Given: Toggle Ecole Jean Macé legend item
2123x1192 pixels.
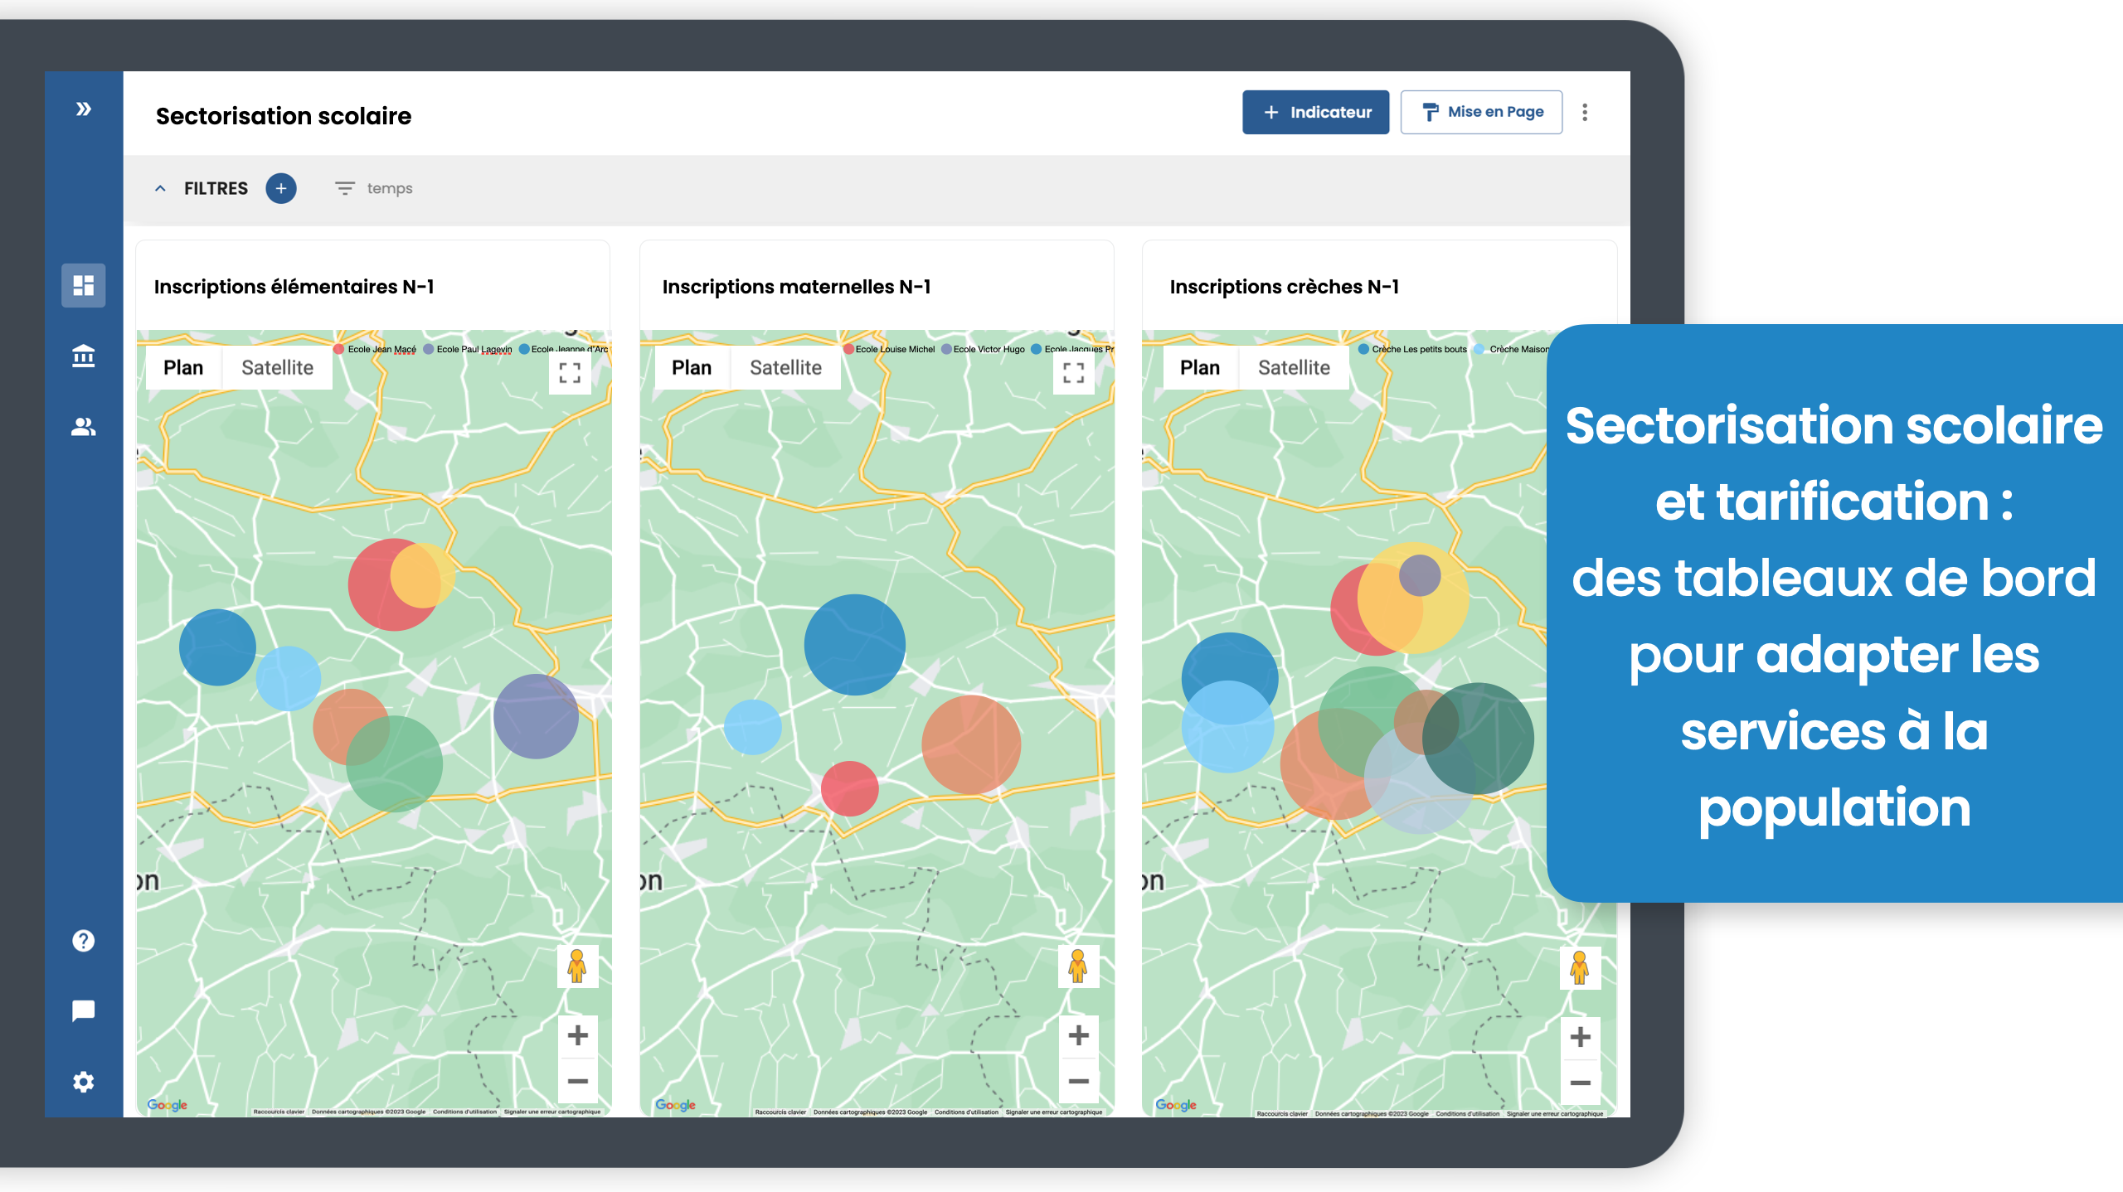Looking at the screenshot, I should click(x=375, y=349).
